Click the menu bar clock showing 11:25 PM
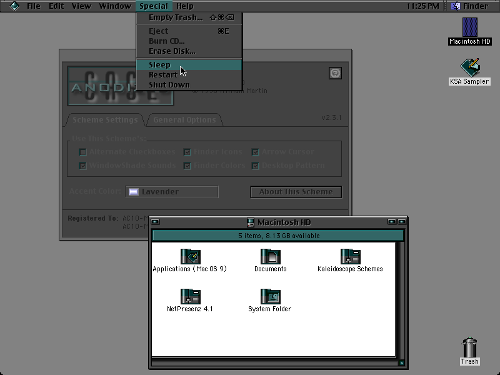Screen dimensions: 500x375 point(423,6)
